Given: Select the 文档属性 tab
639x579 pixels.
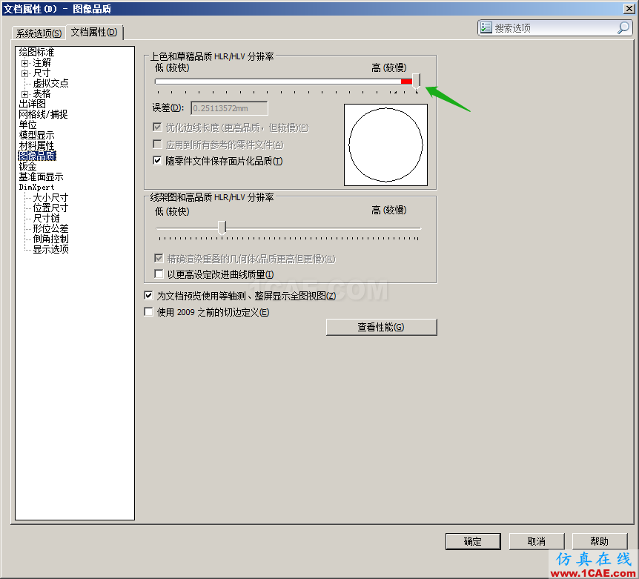Looking at the screenshot, I should (94, 32).
